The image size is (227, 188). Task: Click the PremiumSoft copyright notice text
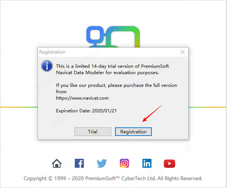click(x=113, y=179)
